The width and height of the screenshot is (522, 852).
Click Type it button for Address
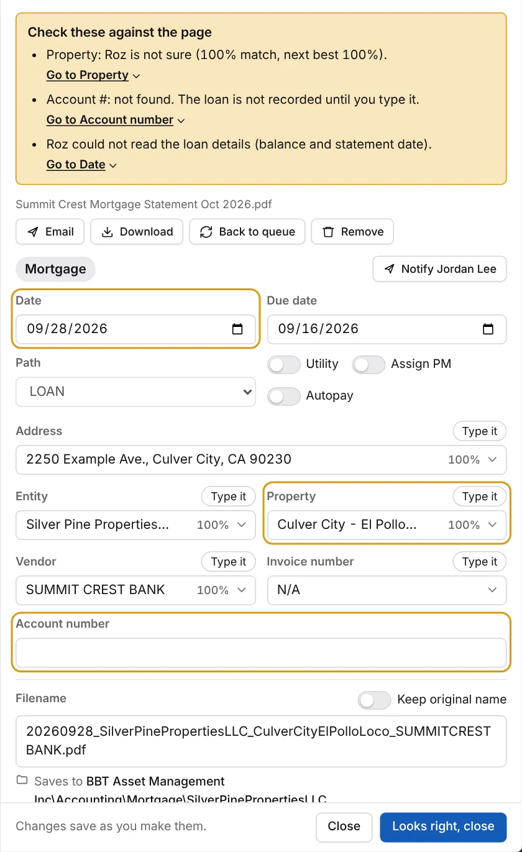pyautogui.click(x=480, y=431)
